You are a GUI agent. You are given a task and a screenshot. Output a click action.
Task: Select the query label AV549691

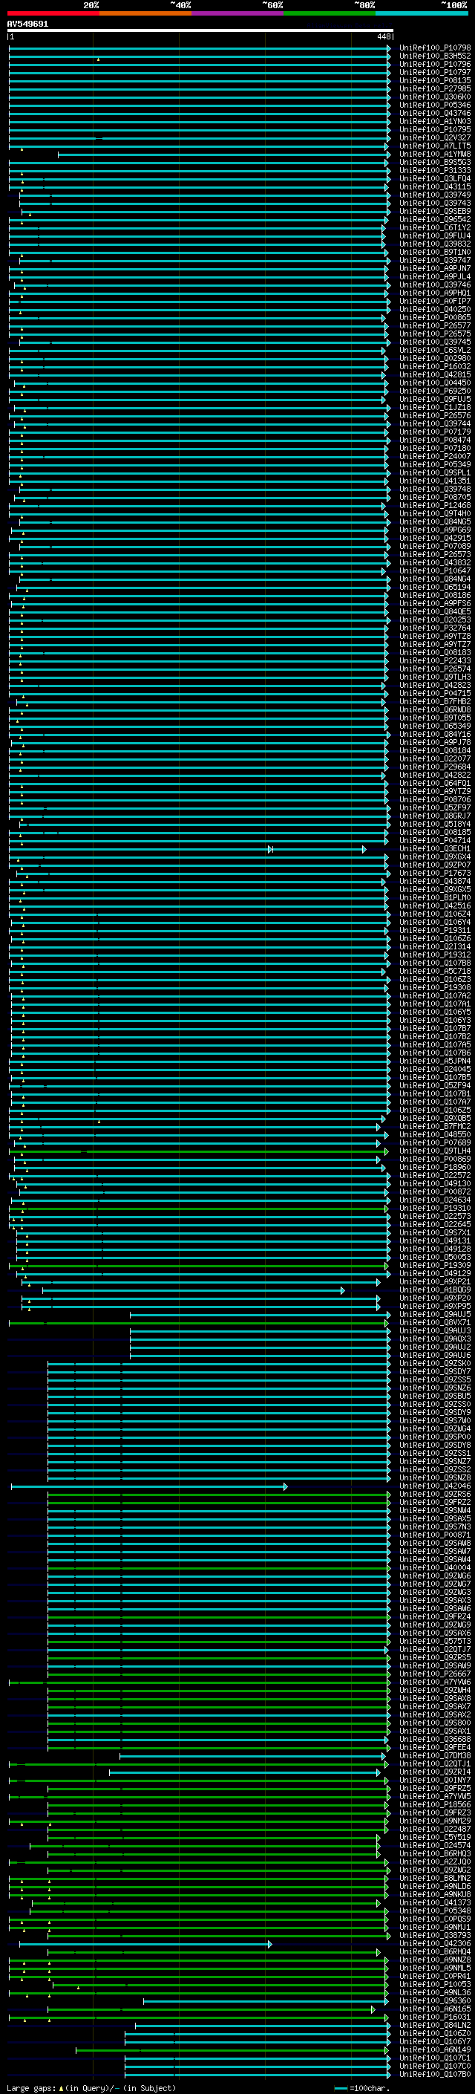tap(27, 25)
